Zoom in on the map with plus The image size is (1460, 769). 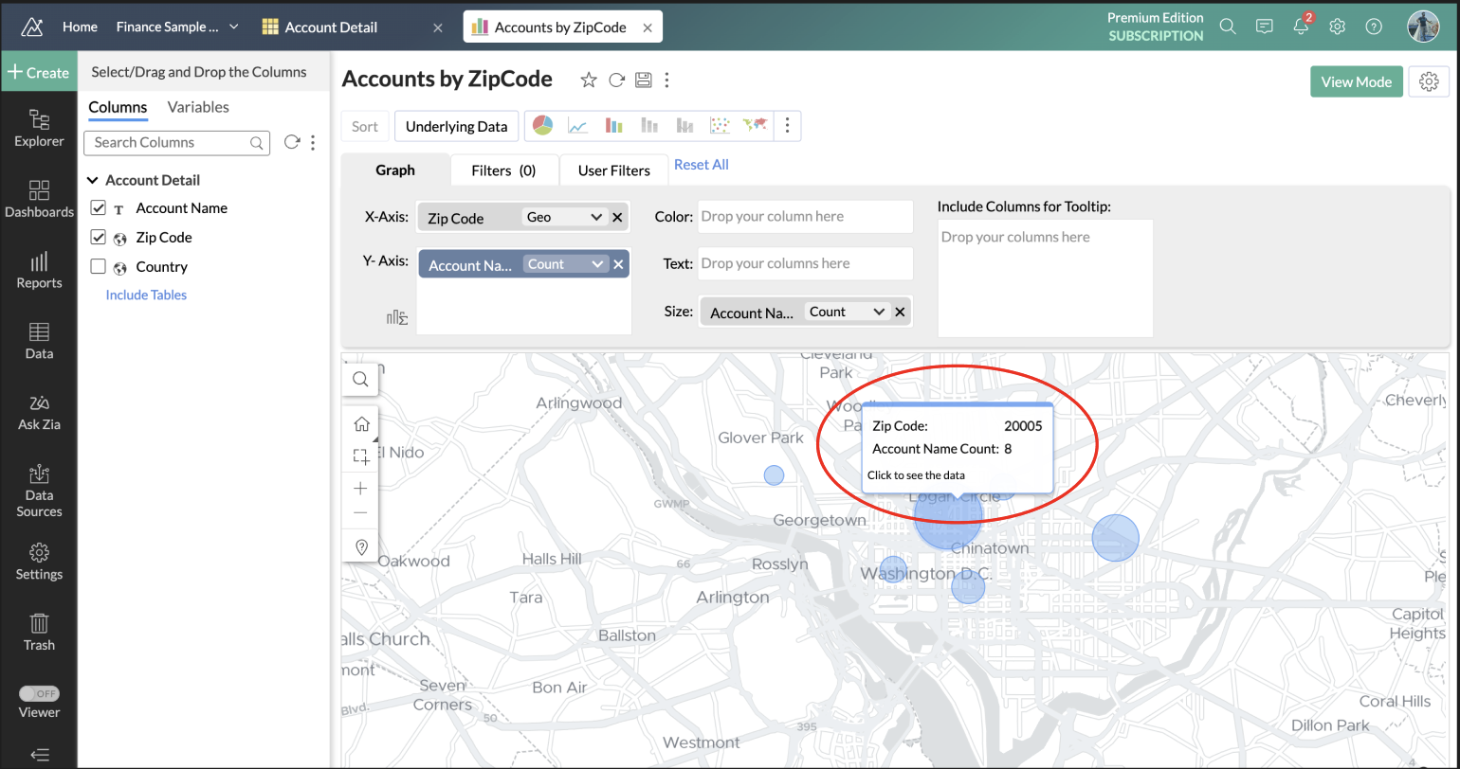(x=360, y=489)
